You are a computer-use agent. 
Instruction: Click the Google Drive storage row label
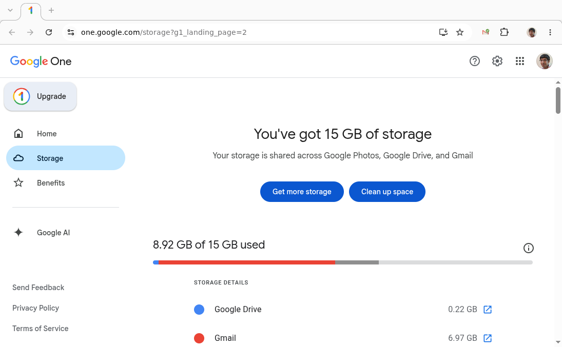pos(238,310)
